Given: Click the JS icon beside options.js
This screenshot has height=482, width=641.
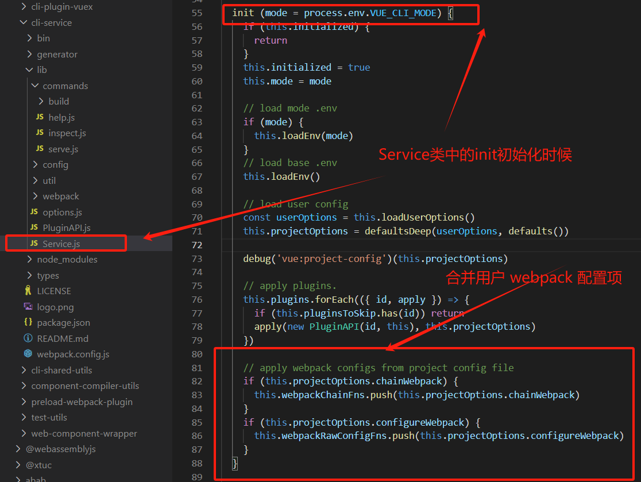Looking at the screenshot, I should [x=34, y=212].
